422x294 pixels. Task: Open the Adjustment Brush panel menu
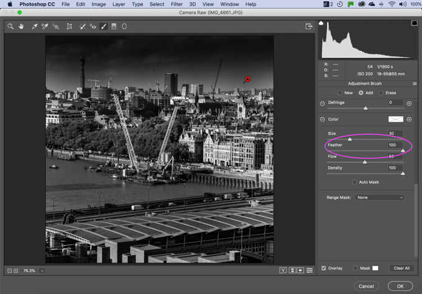pyautogui.click(x=415, y=84)
